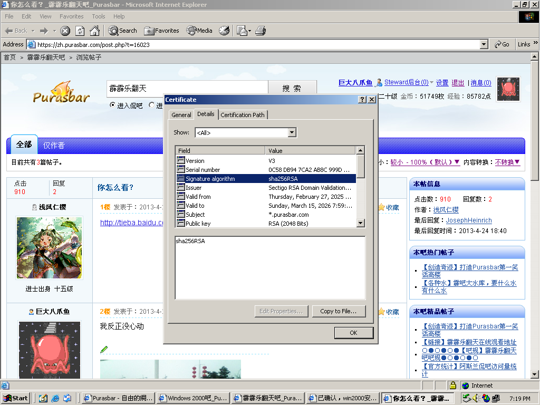Screen dimensions: 540x405
Task: Click the down arrow of the certificate field list scrollbar
Action: 360,223
